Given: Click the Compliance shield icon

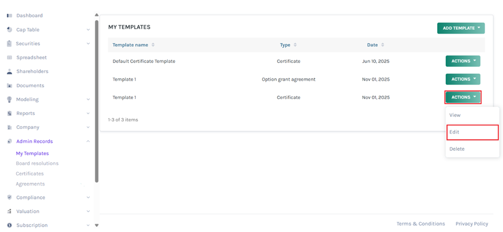Looking at the screenshot, I should [x=9, y=198].
